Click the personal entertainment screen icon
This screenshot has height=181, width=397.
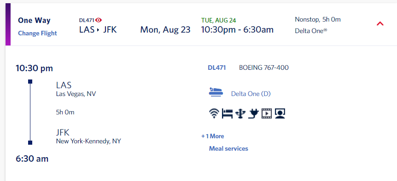click(280, 113)
